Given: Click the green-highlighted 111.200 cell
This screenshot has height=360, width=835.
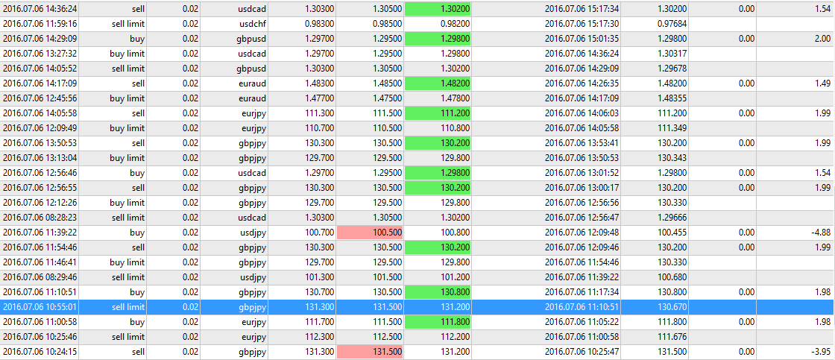Looking at the screenshot, I should [x=438, y=113].
